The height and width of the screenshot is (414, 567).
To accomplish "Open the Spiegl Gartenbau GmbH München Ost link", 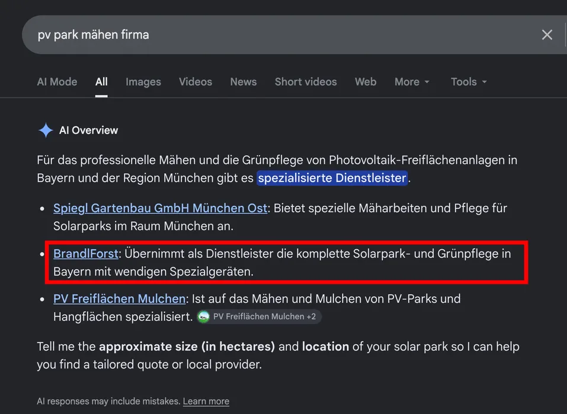I will point(160,208).
